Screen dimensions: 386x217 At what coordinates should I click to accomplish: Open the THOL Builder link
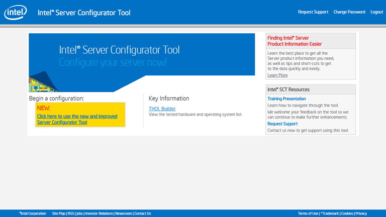point(162,108)
